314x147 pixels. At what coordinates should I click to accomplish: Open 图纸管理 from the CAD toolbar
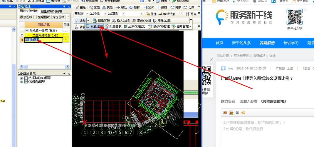pos(102,21)
